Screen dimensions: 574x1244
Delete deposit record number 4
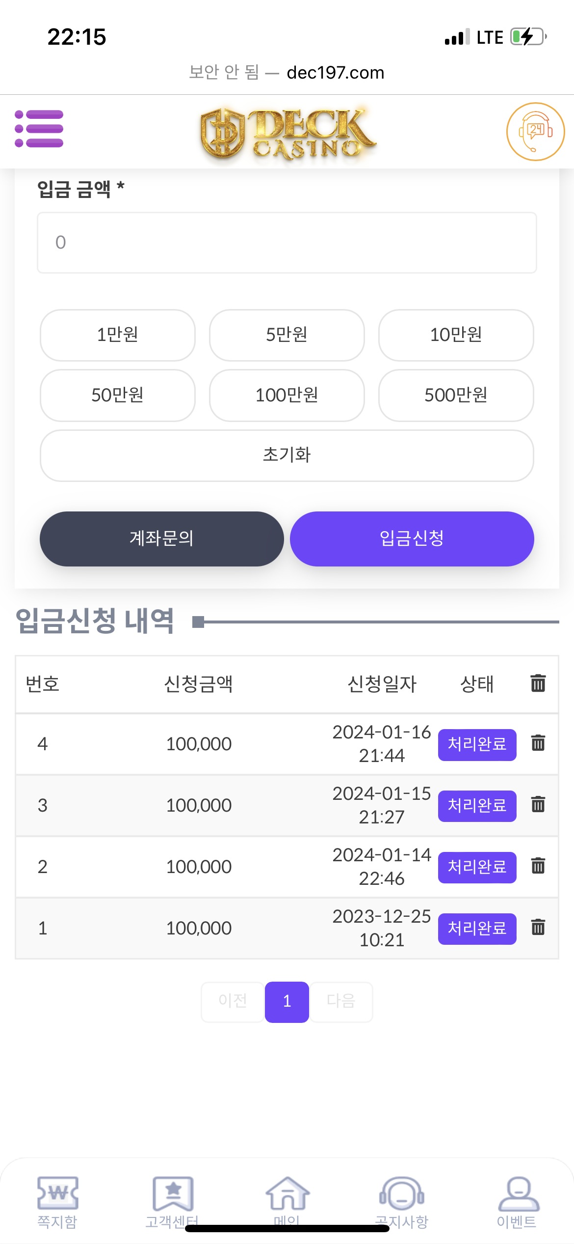coord(538,743)
